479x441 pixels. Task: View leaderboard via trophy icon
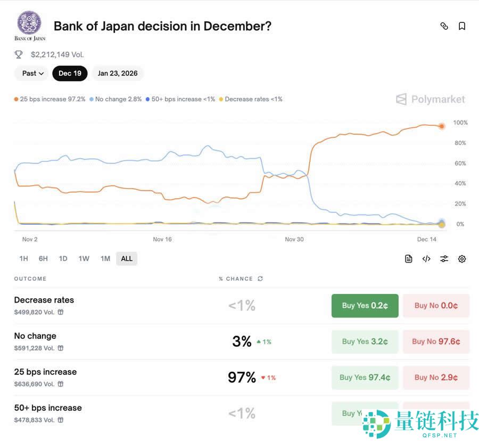tap(19, 54)
